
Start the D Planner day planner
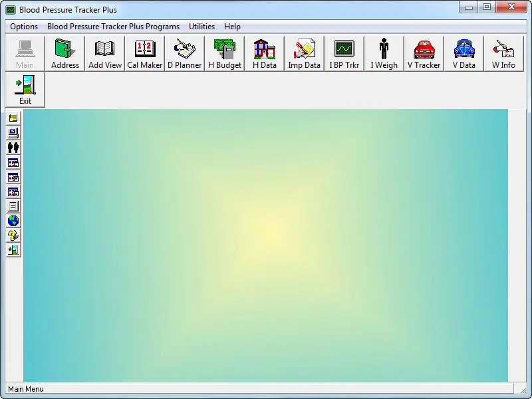tap(185, 54)
